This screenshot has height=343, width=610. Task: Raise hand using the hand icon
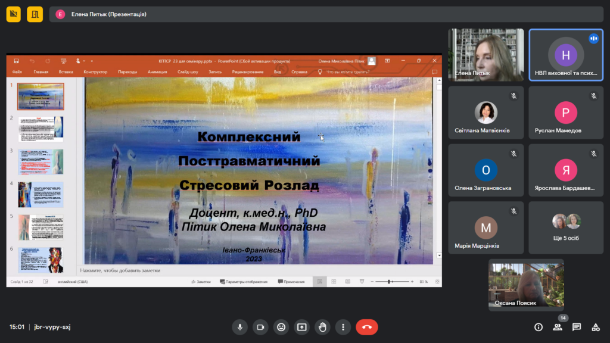(322, 327)
